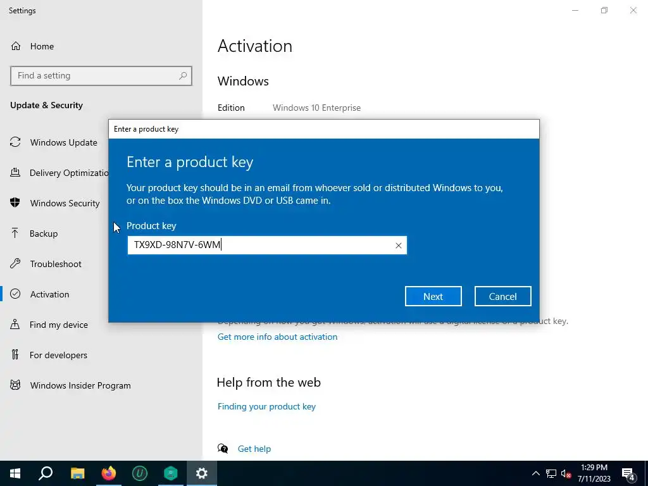This screenshot has height=486, width=648.
Task: Close the Settings window
Action: 633,10
